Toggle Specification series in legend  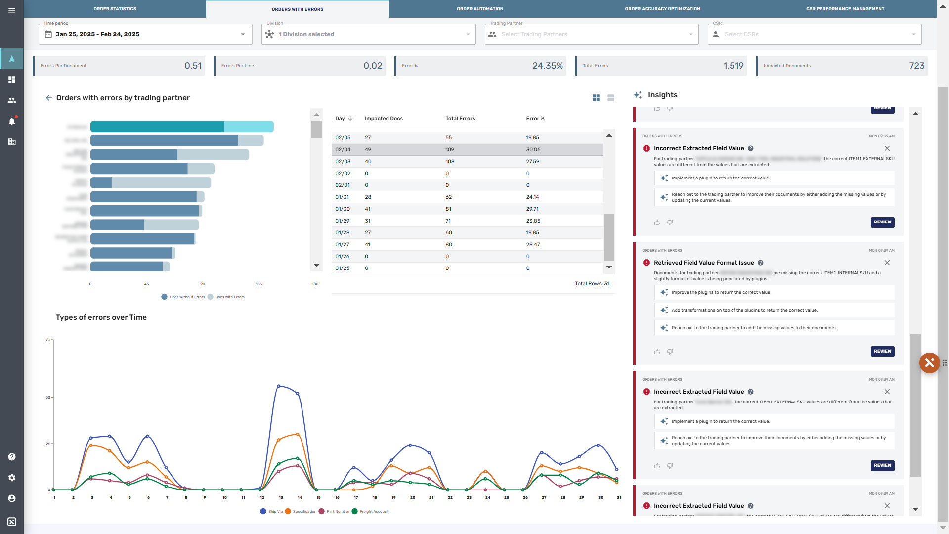tap(301, 511)
